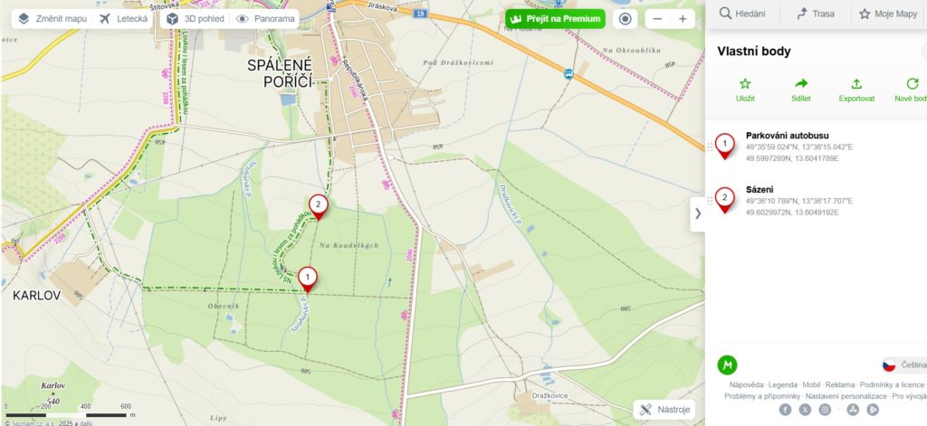
Task: Open the Čeština language dropdown
Action: point(904,365)
